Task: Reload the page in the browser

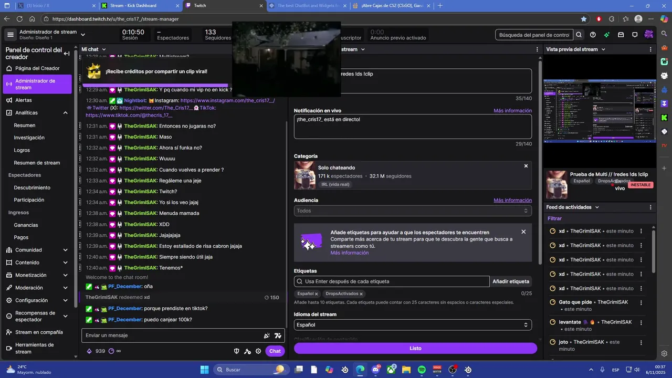Action: click(19, 19)
